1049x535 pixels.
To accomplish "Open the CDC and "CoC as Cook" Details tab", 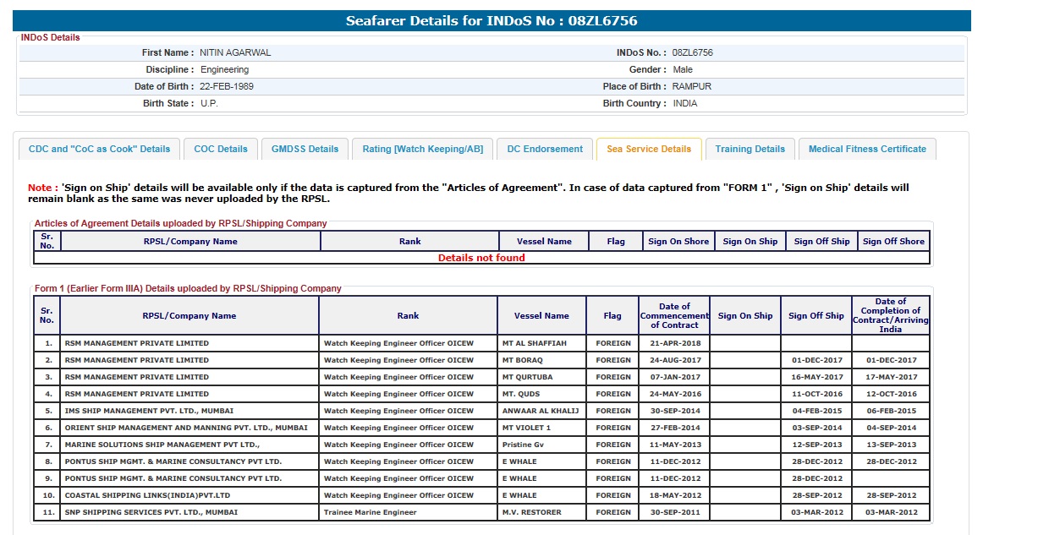I will pyautogui.click(x=99, y=149).
